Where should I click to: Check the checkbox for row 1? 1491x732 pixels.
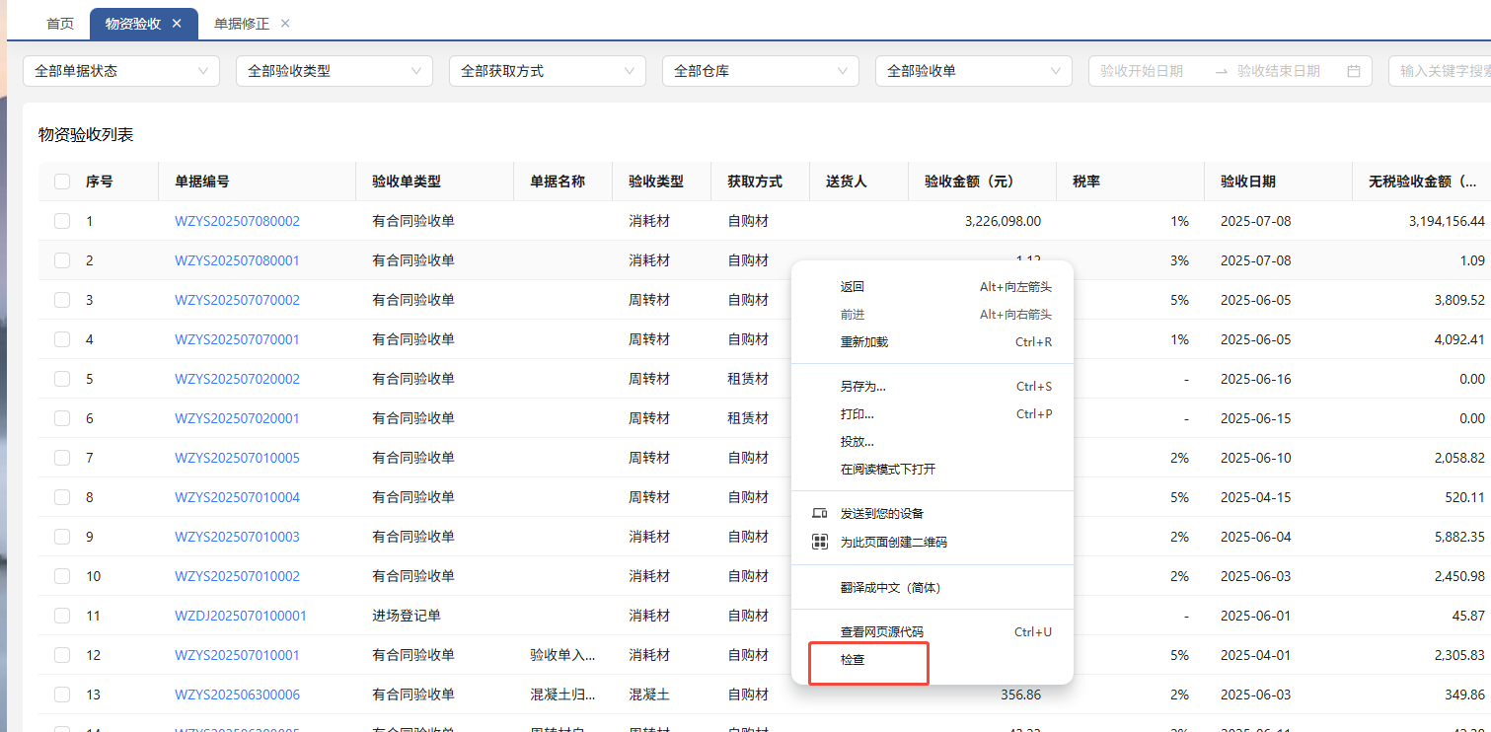(x=62, y=221)
